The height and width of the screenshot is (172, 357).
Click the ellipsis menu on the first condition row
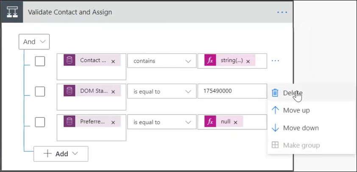(x=275, y=61)
